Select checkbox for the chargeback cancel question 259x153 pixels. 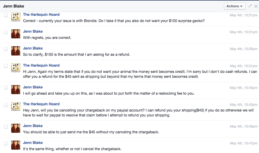[x=6, y=105]
